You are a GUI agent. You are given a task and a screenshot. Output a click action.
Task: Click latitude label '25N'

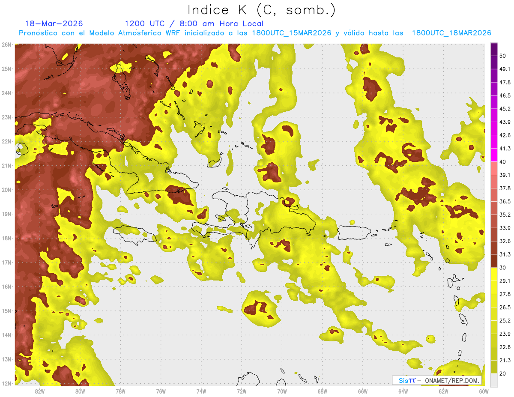[x=6, y=69]
